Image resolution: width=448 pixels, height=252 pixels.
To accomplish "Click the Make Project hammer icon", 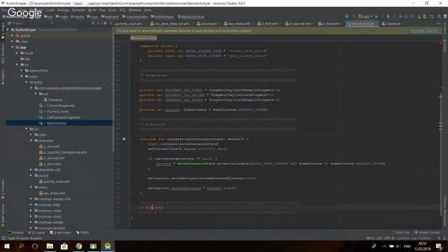I will [354, 17].
